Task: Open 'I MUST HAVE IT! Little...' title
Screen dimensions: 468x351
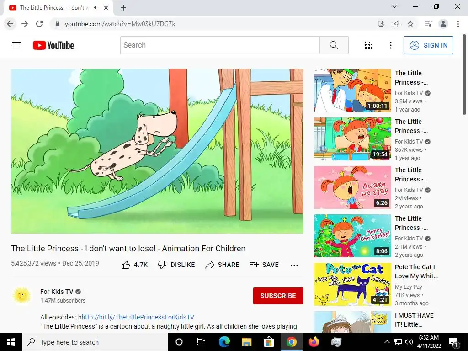Action: 414,320
